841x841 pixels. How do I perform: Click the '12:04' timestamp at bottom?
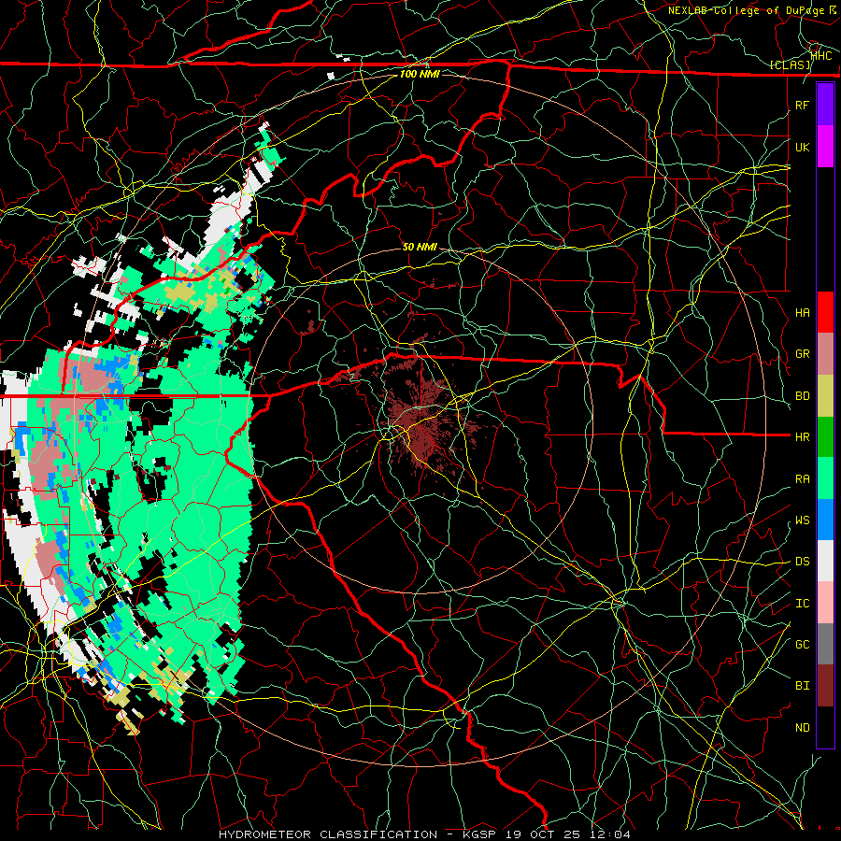tap(610, 834)
